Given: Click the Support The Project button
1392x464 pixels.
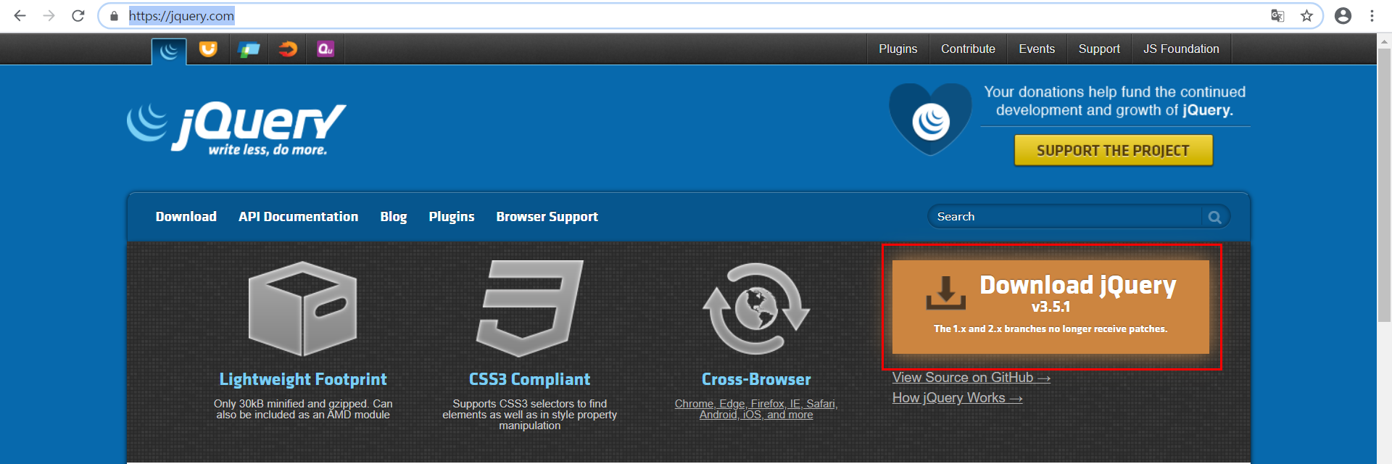Looking at the screenshot, I should coord(1113,151).
